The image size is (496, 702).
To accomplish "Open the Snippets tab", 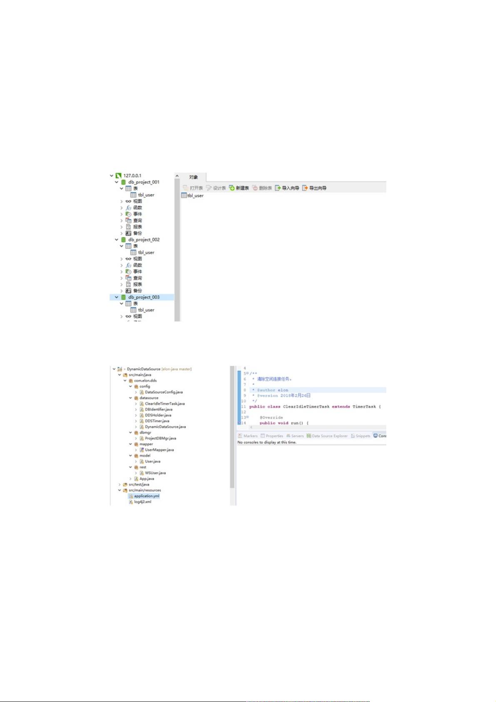I will tap(361, 436).
